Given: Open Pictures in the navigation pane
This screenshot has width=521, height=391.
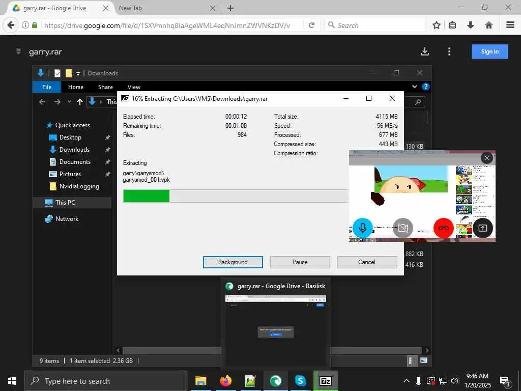Looking at the screenshot, I should (x=70, y=174).
